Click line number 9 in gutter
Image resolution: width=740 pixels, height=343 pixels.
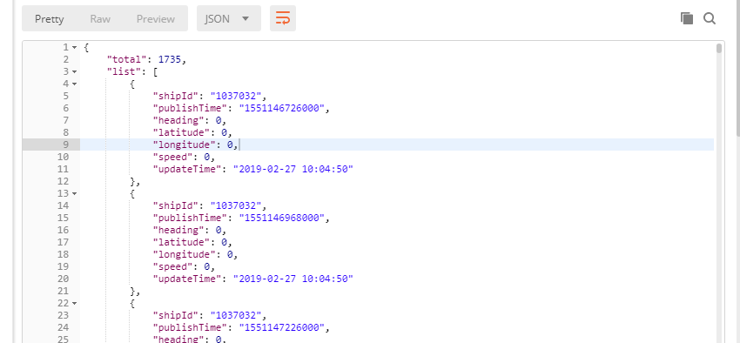click(x=65, y=145)
